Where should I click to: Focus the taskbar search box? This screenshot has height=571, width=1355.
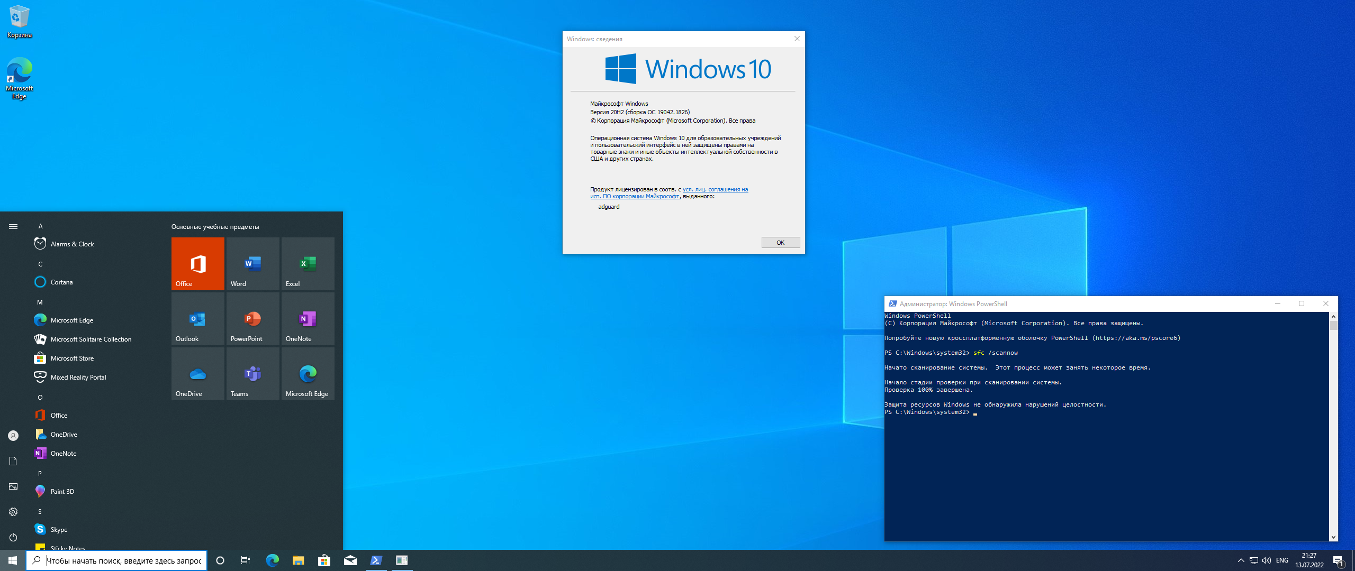[116, 560]
